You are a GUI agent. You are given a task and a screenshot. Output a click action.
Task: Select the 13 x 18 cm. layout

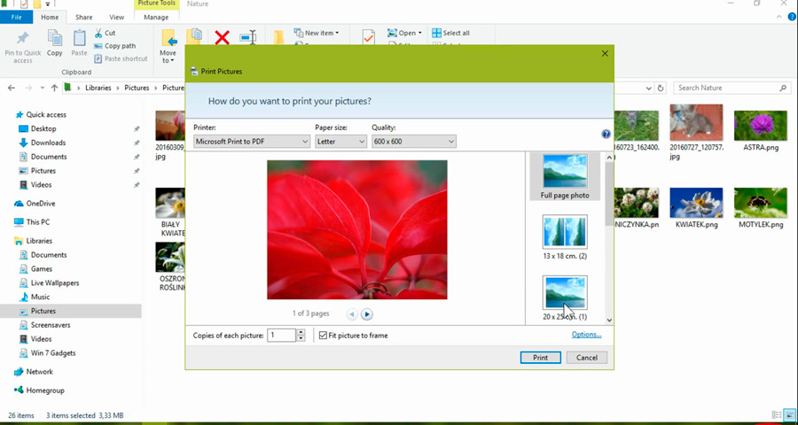click(x=565, y=237)
